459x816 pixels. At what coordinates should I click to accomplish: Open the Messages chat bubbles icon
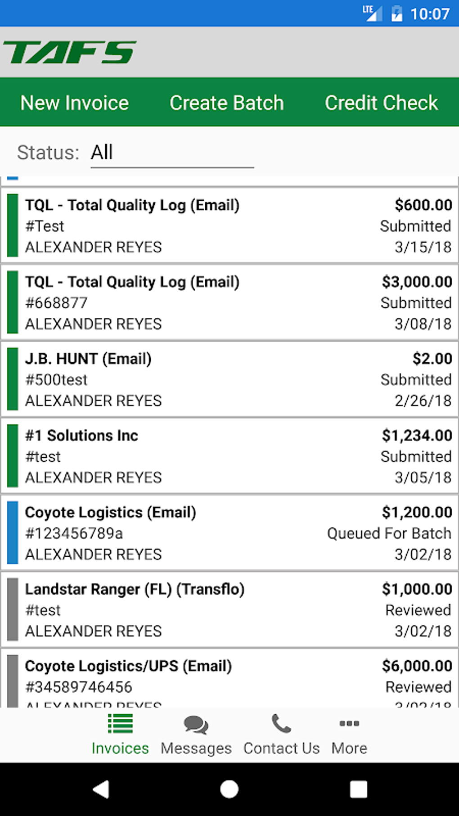196,724
